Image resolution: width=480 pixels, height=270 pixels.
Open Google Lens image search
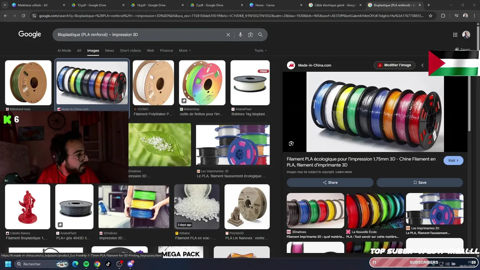(x=250, y=34)
